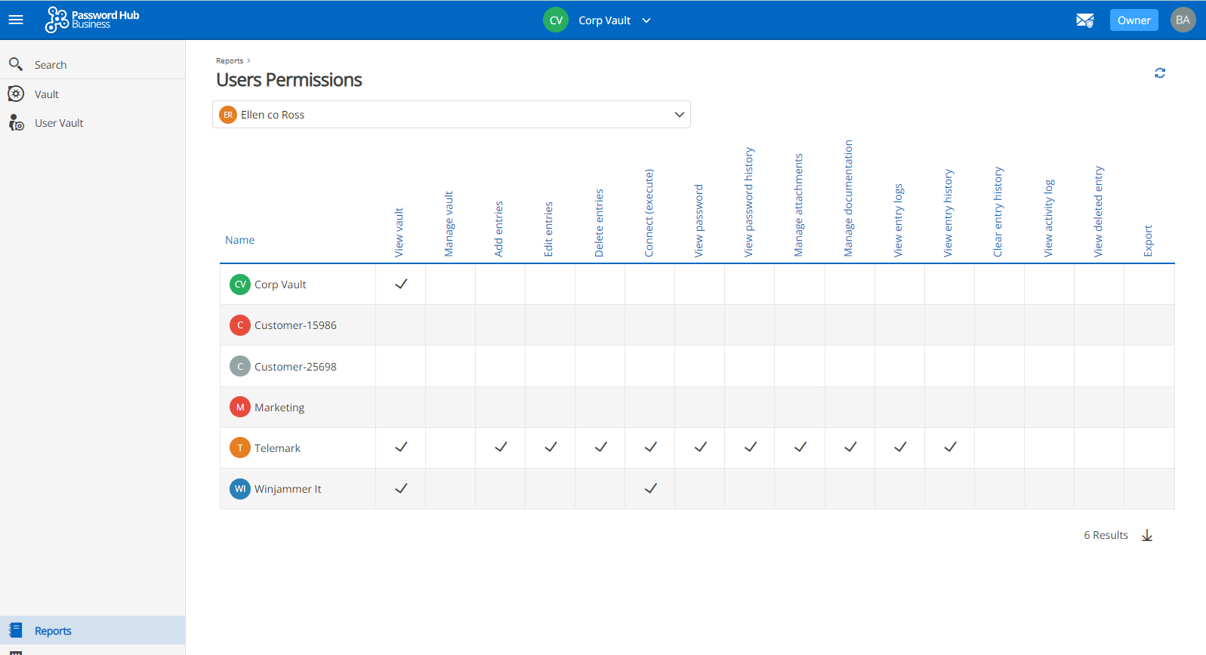Download the report results with arrow icon

click(1147, 535)
